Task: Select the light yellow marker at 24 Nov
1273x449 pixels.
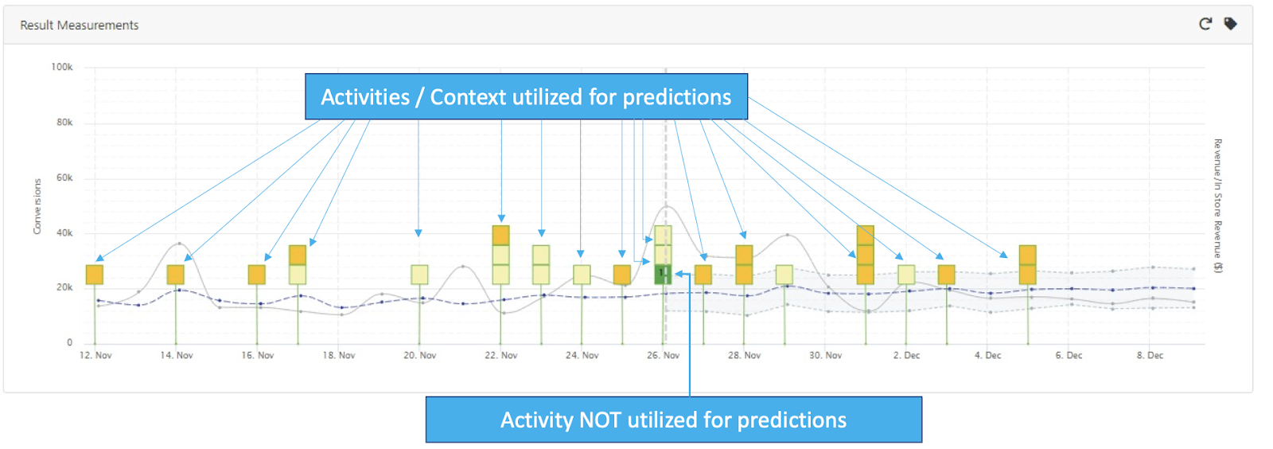Action: (582, 275)
